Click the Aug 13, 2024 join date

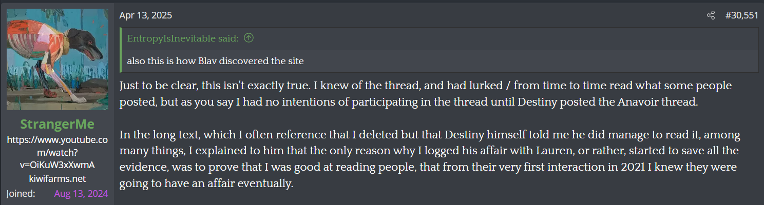click(81, 193)
